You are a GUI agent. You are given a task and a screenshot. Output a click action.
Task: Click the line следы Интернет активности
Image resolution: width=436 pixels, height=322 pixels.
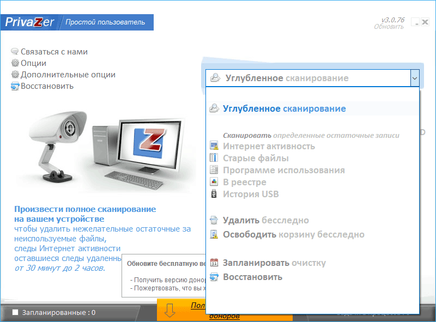pos(67,248)
